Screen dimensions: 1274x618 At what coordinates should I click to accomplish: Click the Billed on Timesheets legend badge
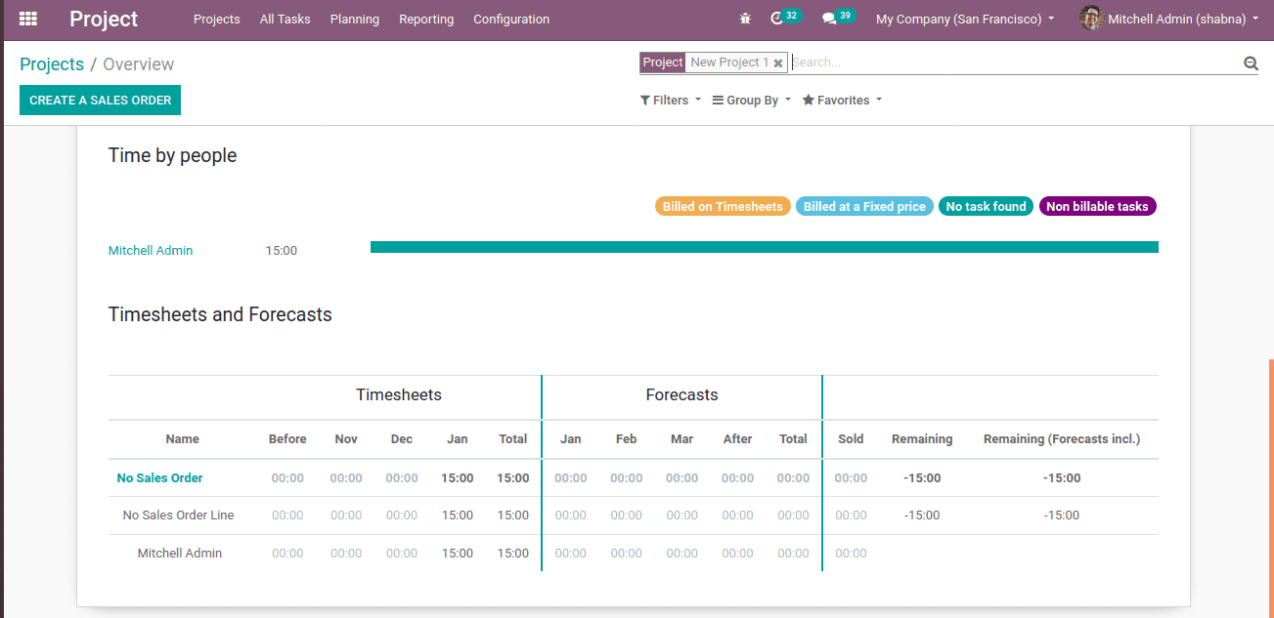pyautogui.click(x=723, y=206)
